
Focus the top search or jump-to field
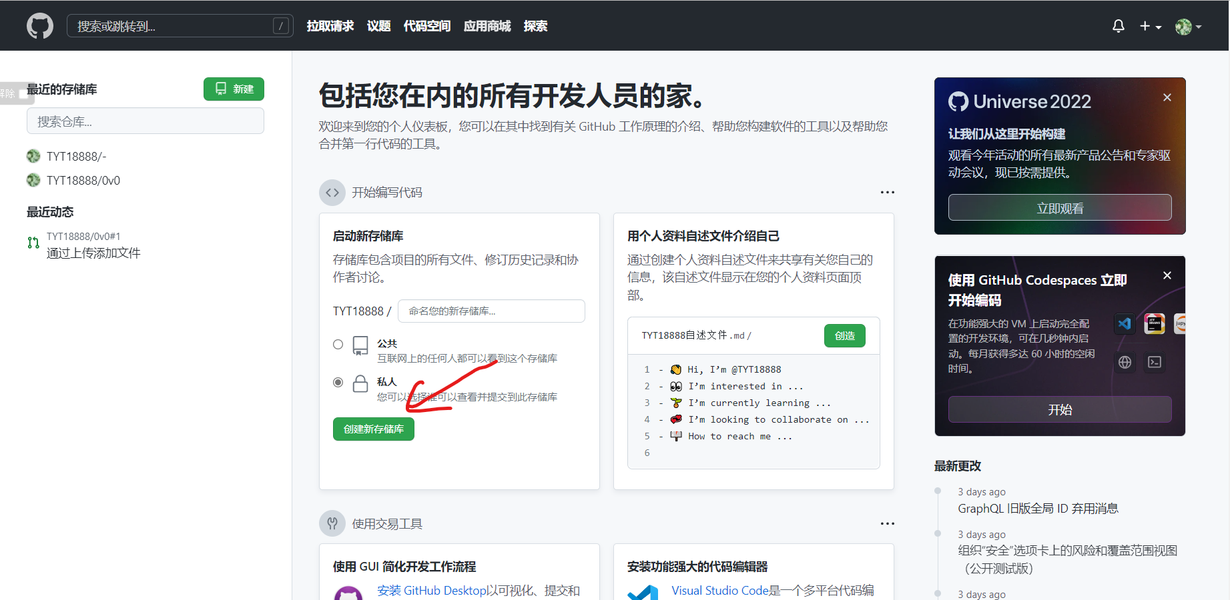click(x=180, y=26)
